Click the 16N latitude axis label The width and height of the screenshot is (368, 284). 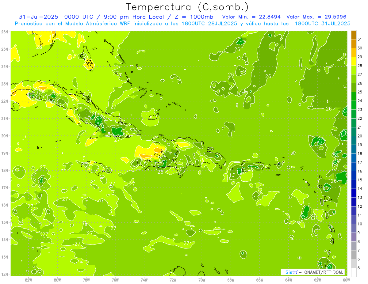pyautogui.click(x=5, y=205)
